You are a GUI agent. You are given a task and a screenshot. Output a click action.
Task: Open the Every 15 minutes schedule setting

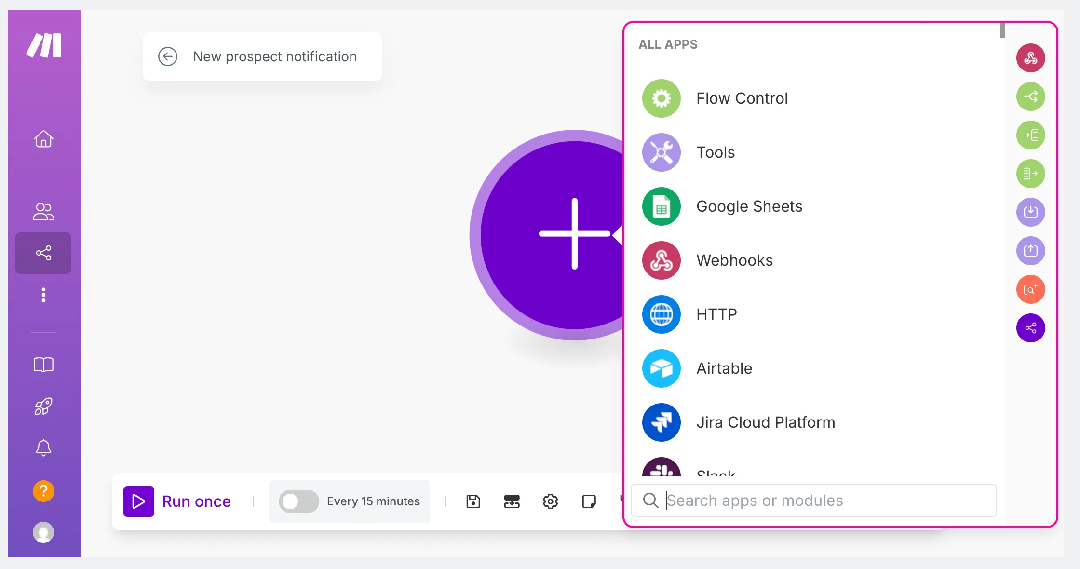click(373, 501)
